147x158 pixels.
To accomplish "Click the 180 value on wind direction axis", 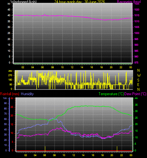I will tap(10, 80).
